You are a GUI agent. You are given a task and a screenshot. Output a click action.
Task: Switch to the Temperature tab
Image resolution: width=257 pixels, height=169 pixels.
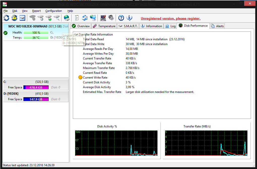click(x=104, y=26)
